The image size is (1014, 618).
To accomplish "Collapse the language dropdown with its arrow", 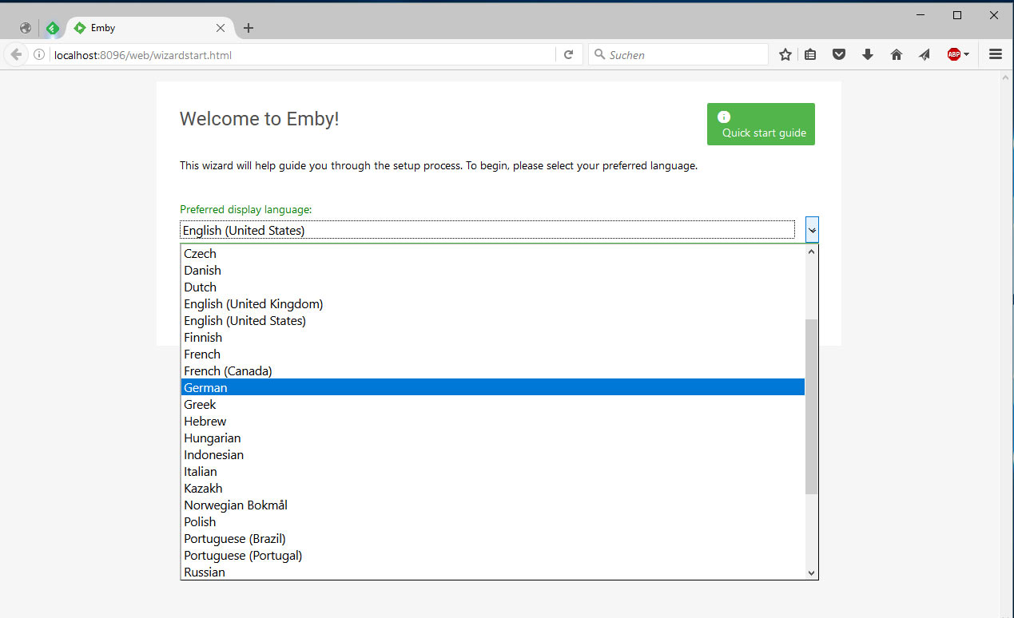I will pyautogui.click(x=812, y=230).
